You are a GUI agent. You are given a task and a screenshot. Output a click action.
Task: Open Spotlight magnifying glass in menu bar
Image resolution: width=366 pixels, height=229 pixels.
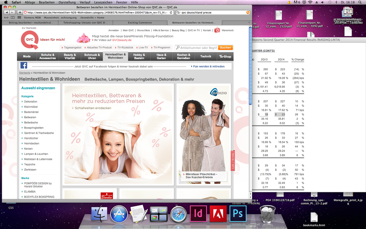click(359, 2)
